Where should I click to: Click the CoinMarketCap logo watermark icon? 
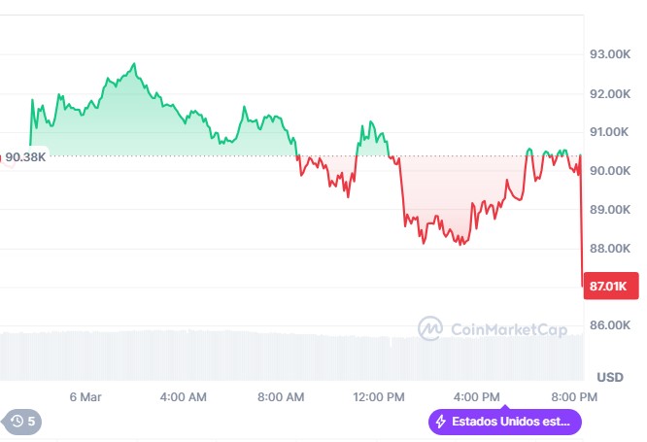pyautogui.click(x=430, y=329)
